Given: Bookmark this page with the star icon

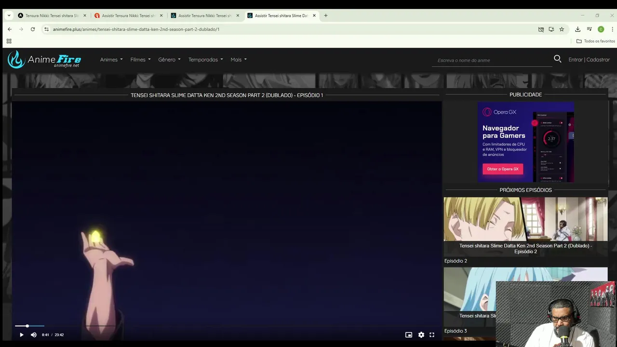Looking at the screenshot, I should (562, 29).
